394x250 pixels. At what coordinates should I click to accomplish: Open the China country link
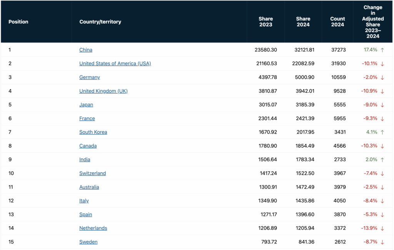point(86,50)
